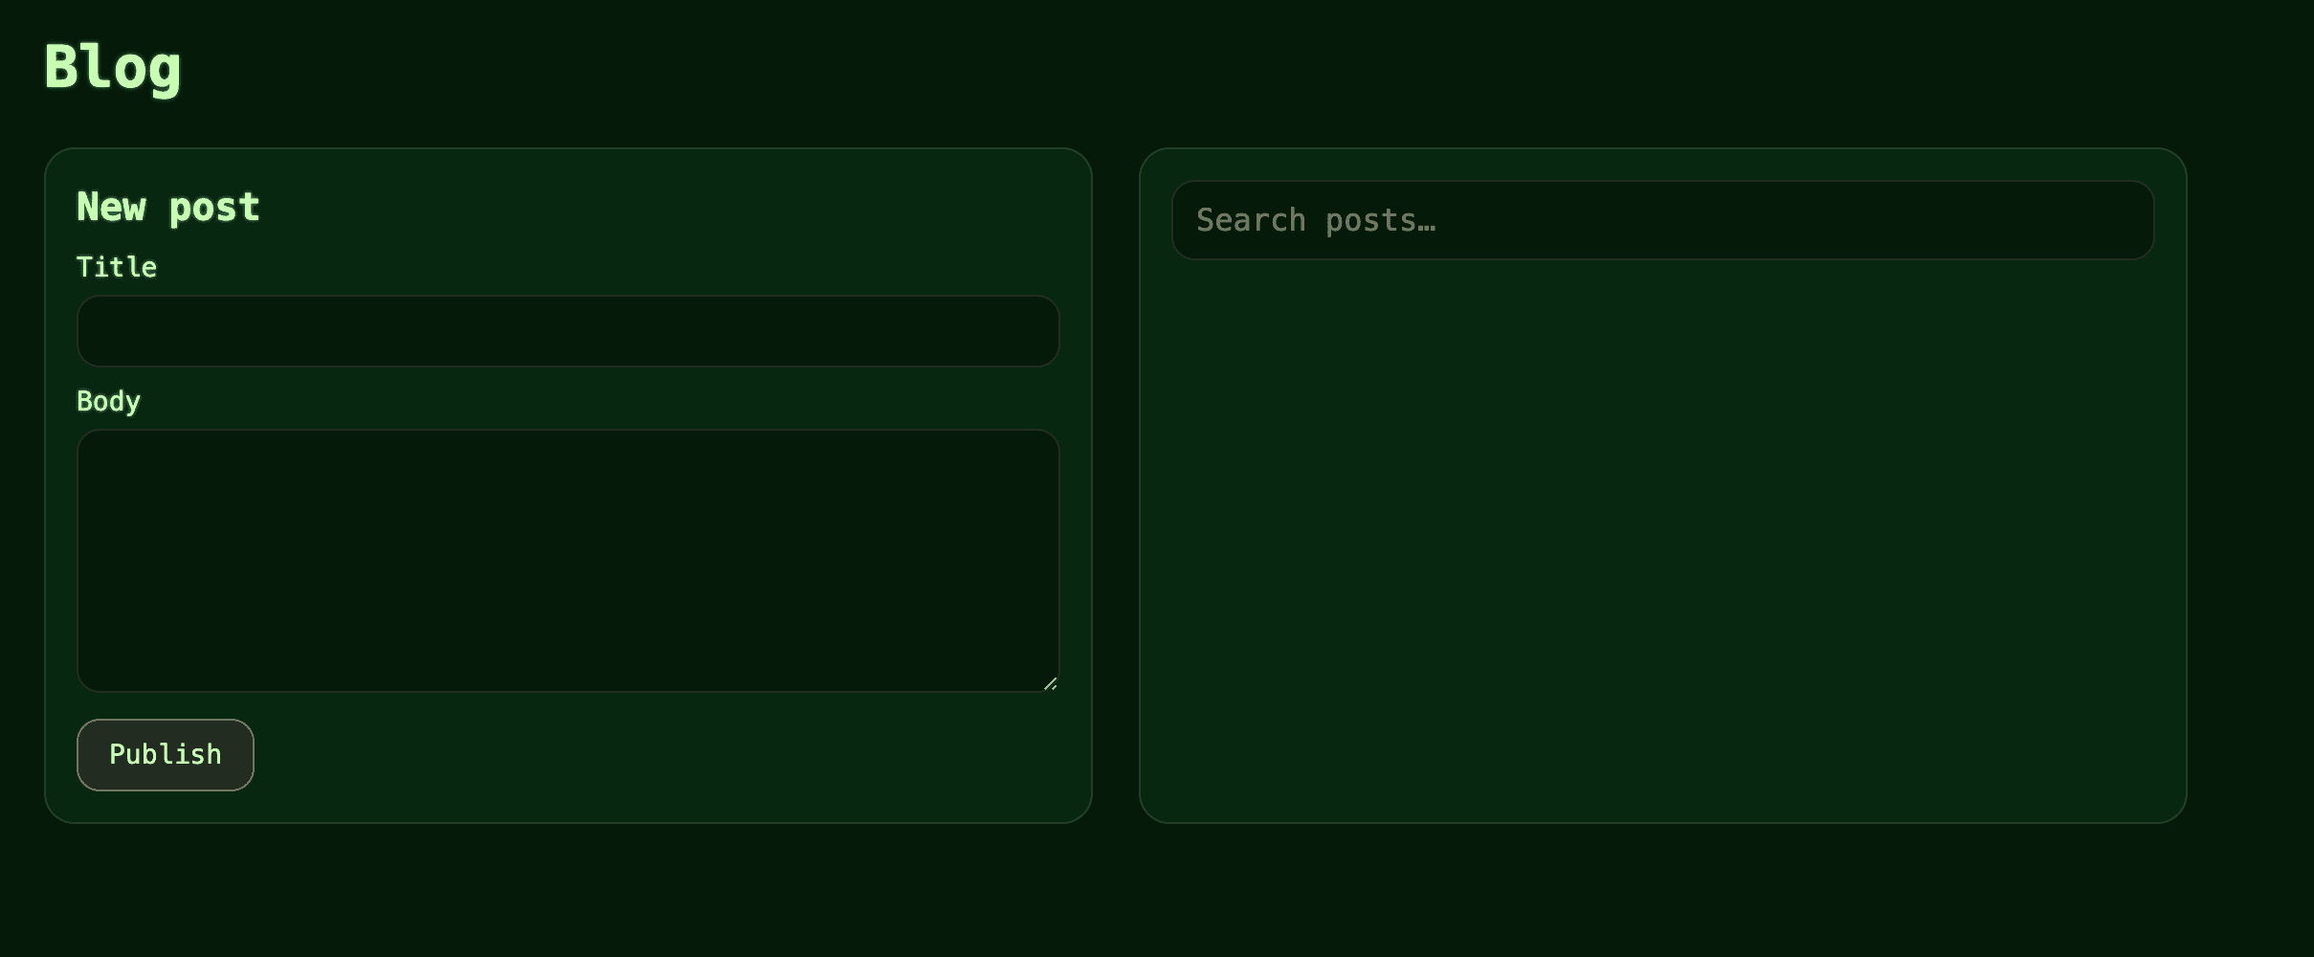Viewport: 2314px width, 957px height.
Task: Click the New post heading
Action: click(168, 207)
